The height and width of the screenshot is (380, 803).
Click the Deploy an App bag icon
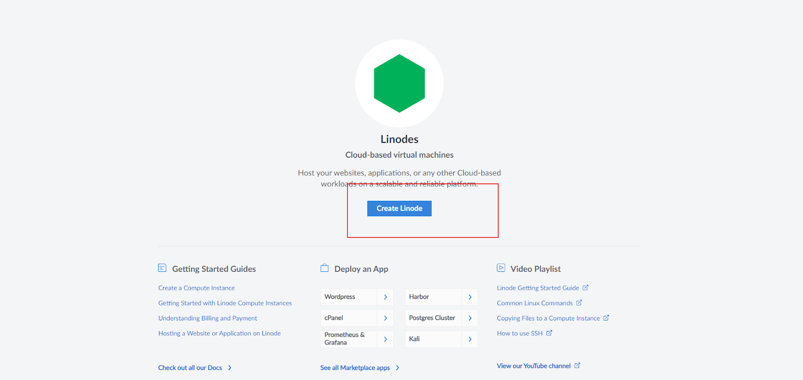coord(325,268)
